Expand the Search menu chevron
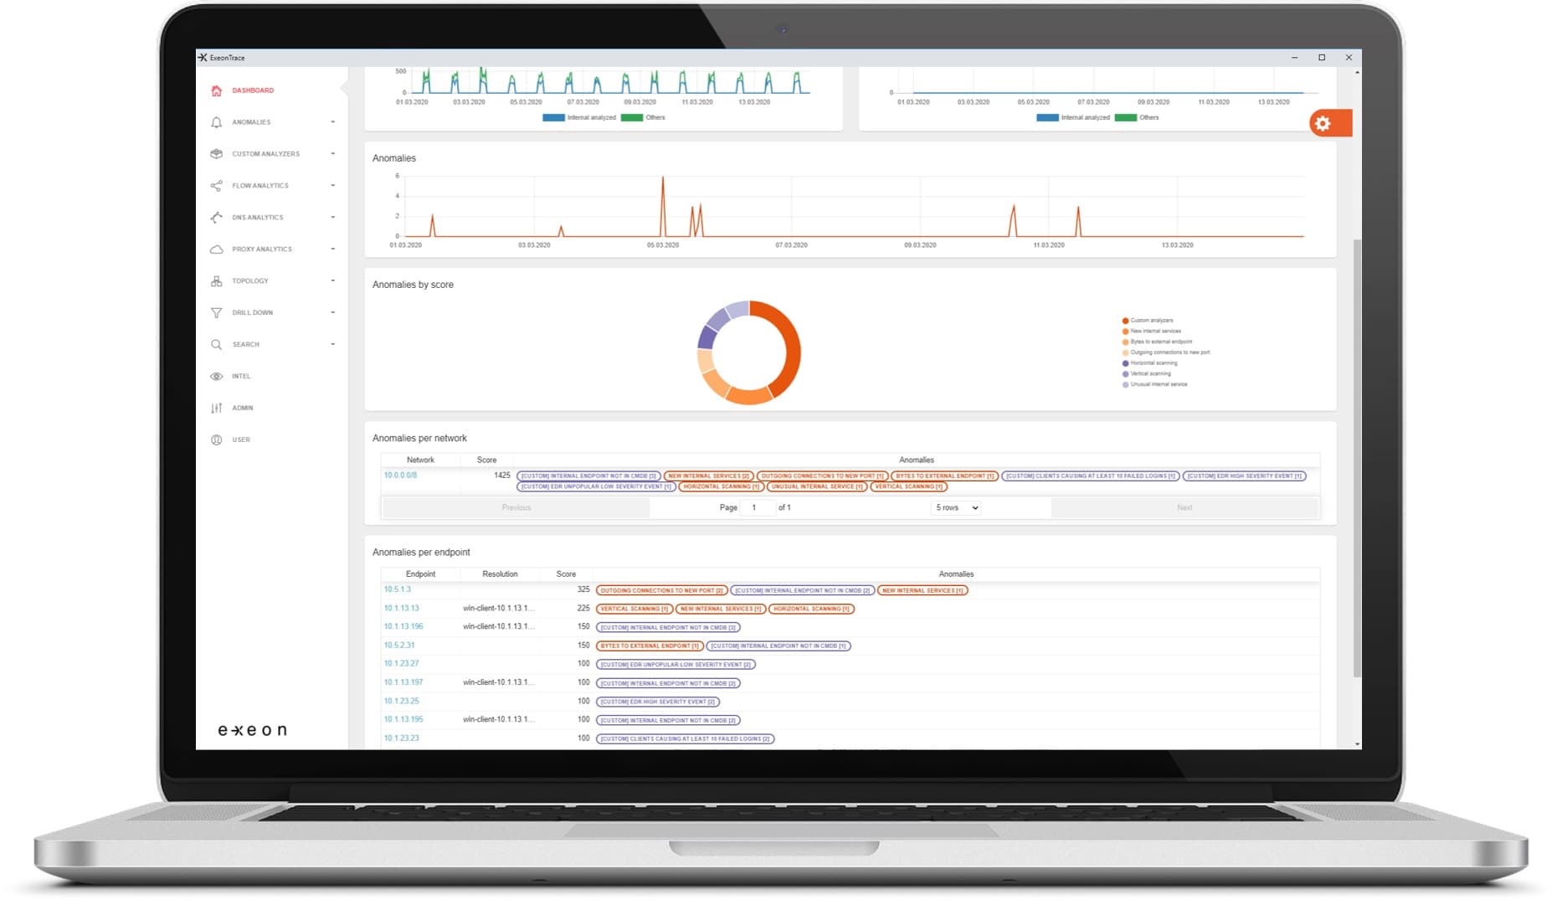The image size is (1557, 900). pyautogui.click(x=332, y=344)
